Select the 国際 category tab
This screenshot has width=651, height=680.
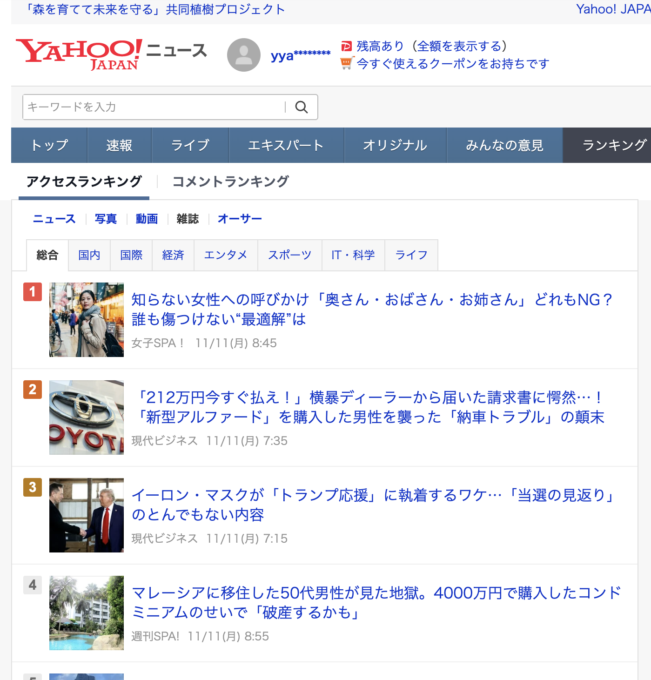point(131,255)
